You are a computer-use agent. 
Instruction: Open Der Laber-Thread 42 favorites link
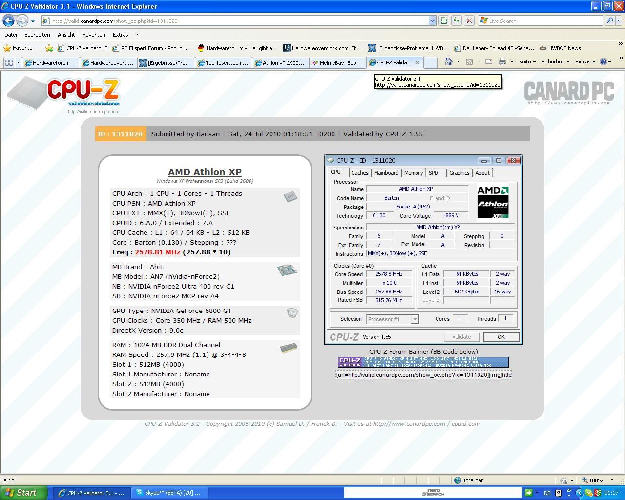pos(494,48)
